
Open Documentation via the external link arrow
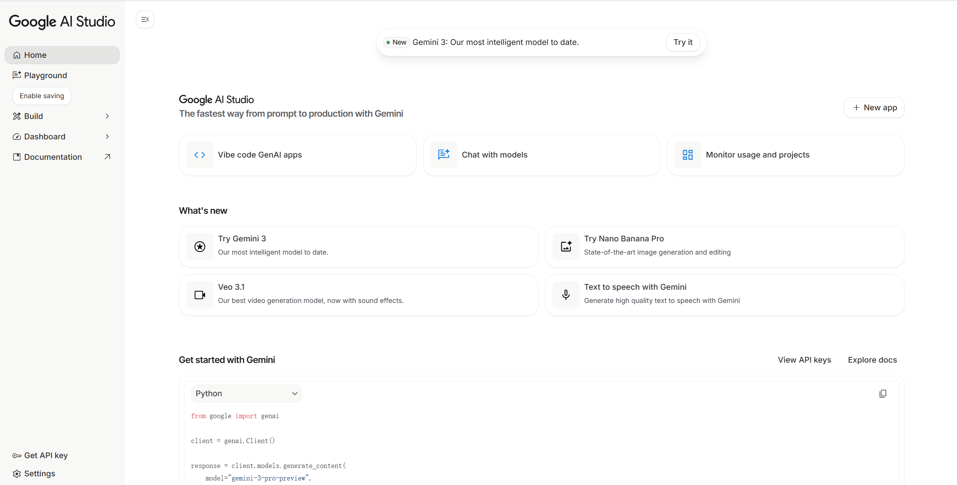point(107,156)
